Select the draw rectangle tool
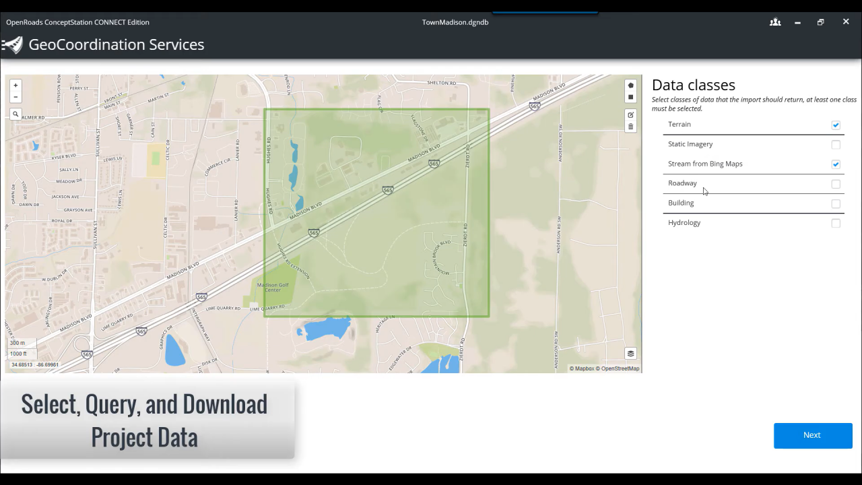The width and height of the screenshot is (862, 485). [x=630, y=97]
